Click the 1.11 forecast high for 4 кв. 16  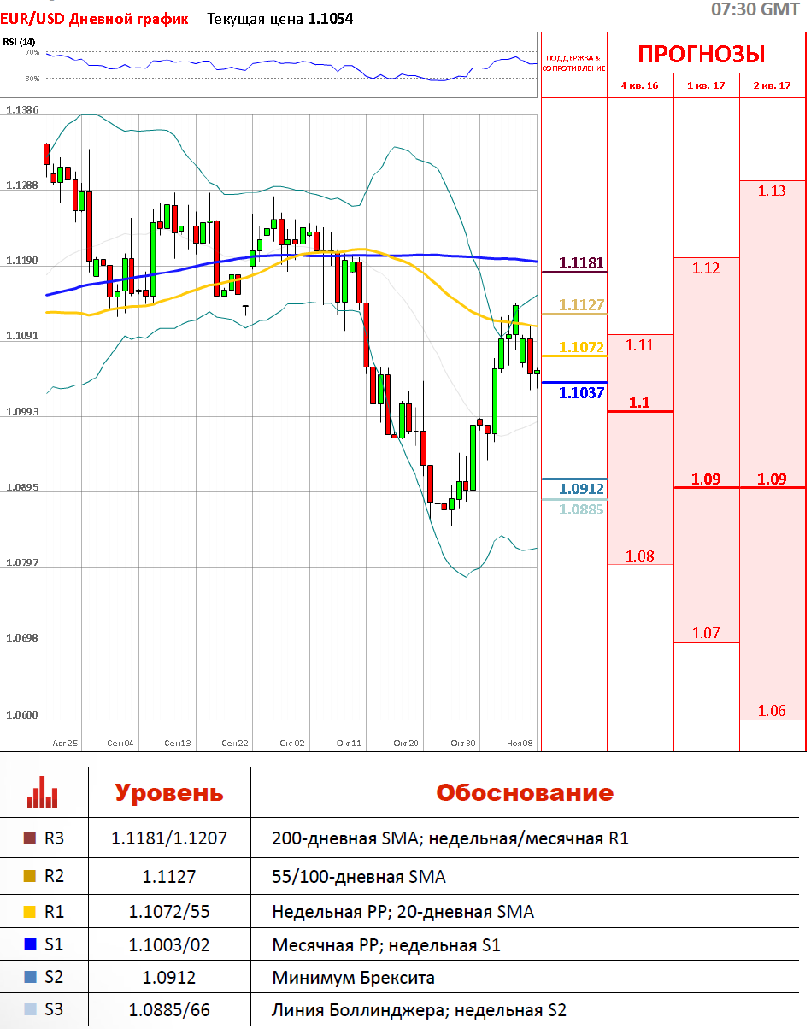[640, 345]
